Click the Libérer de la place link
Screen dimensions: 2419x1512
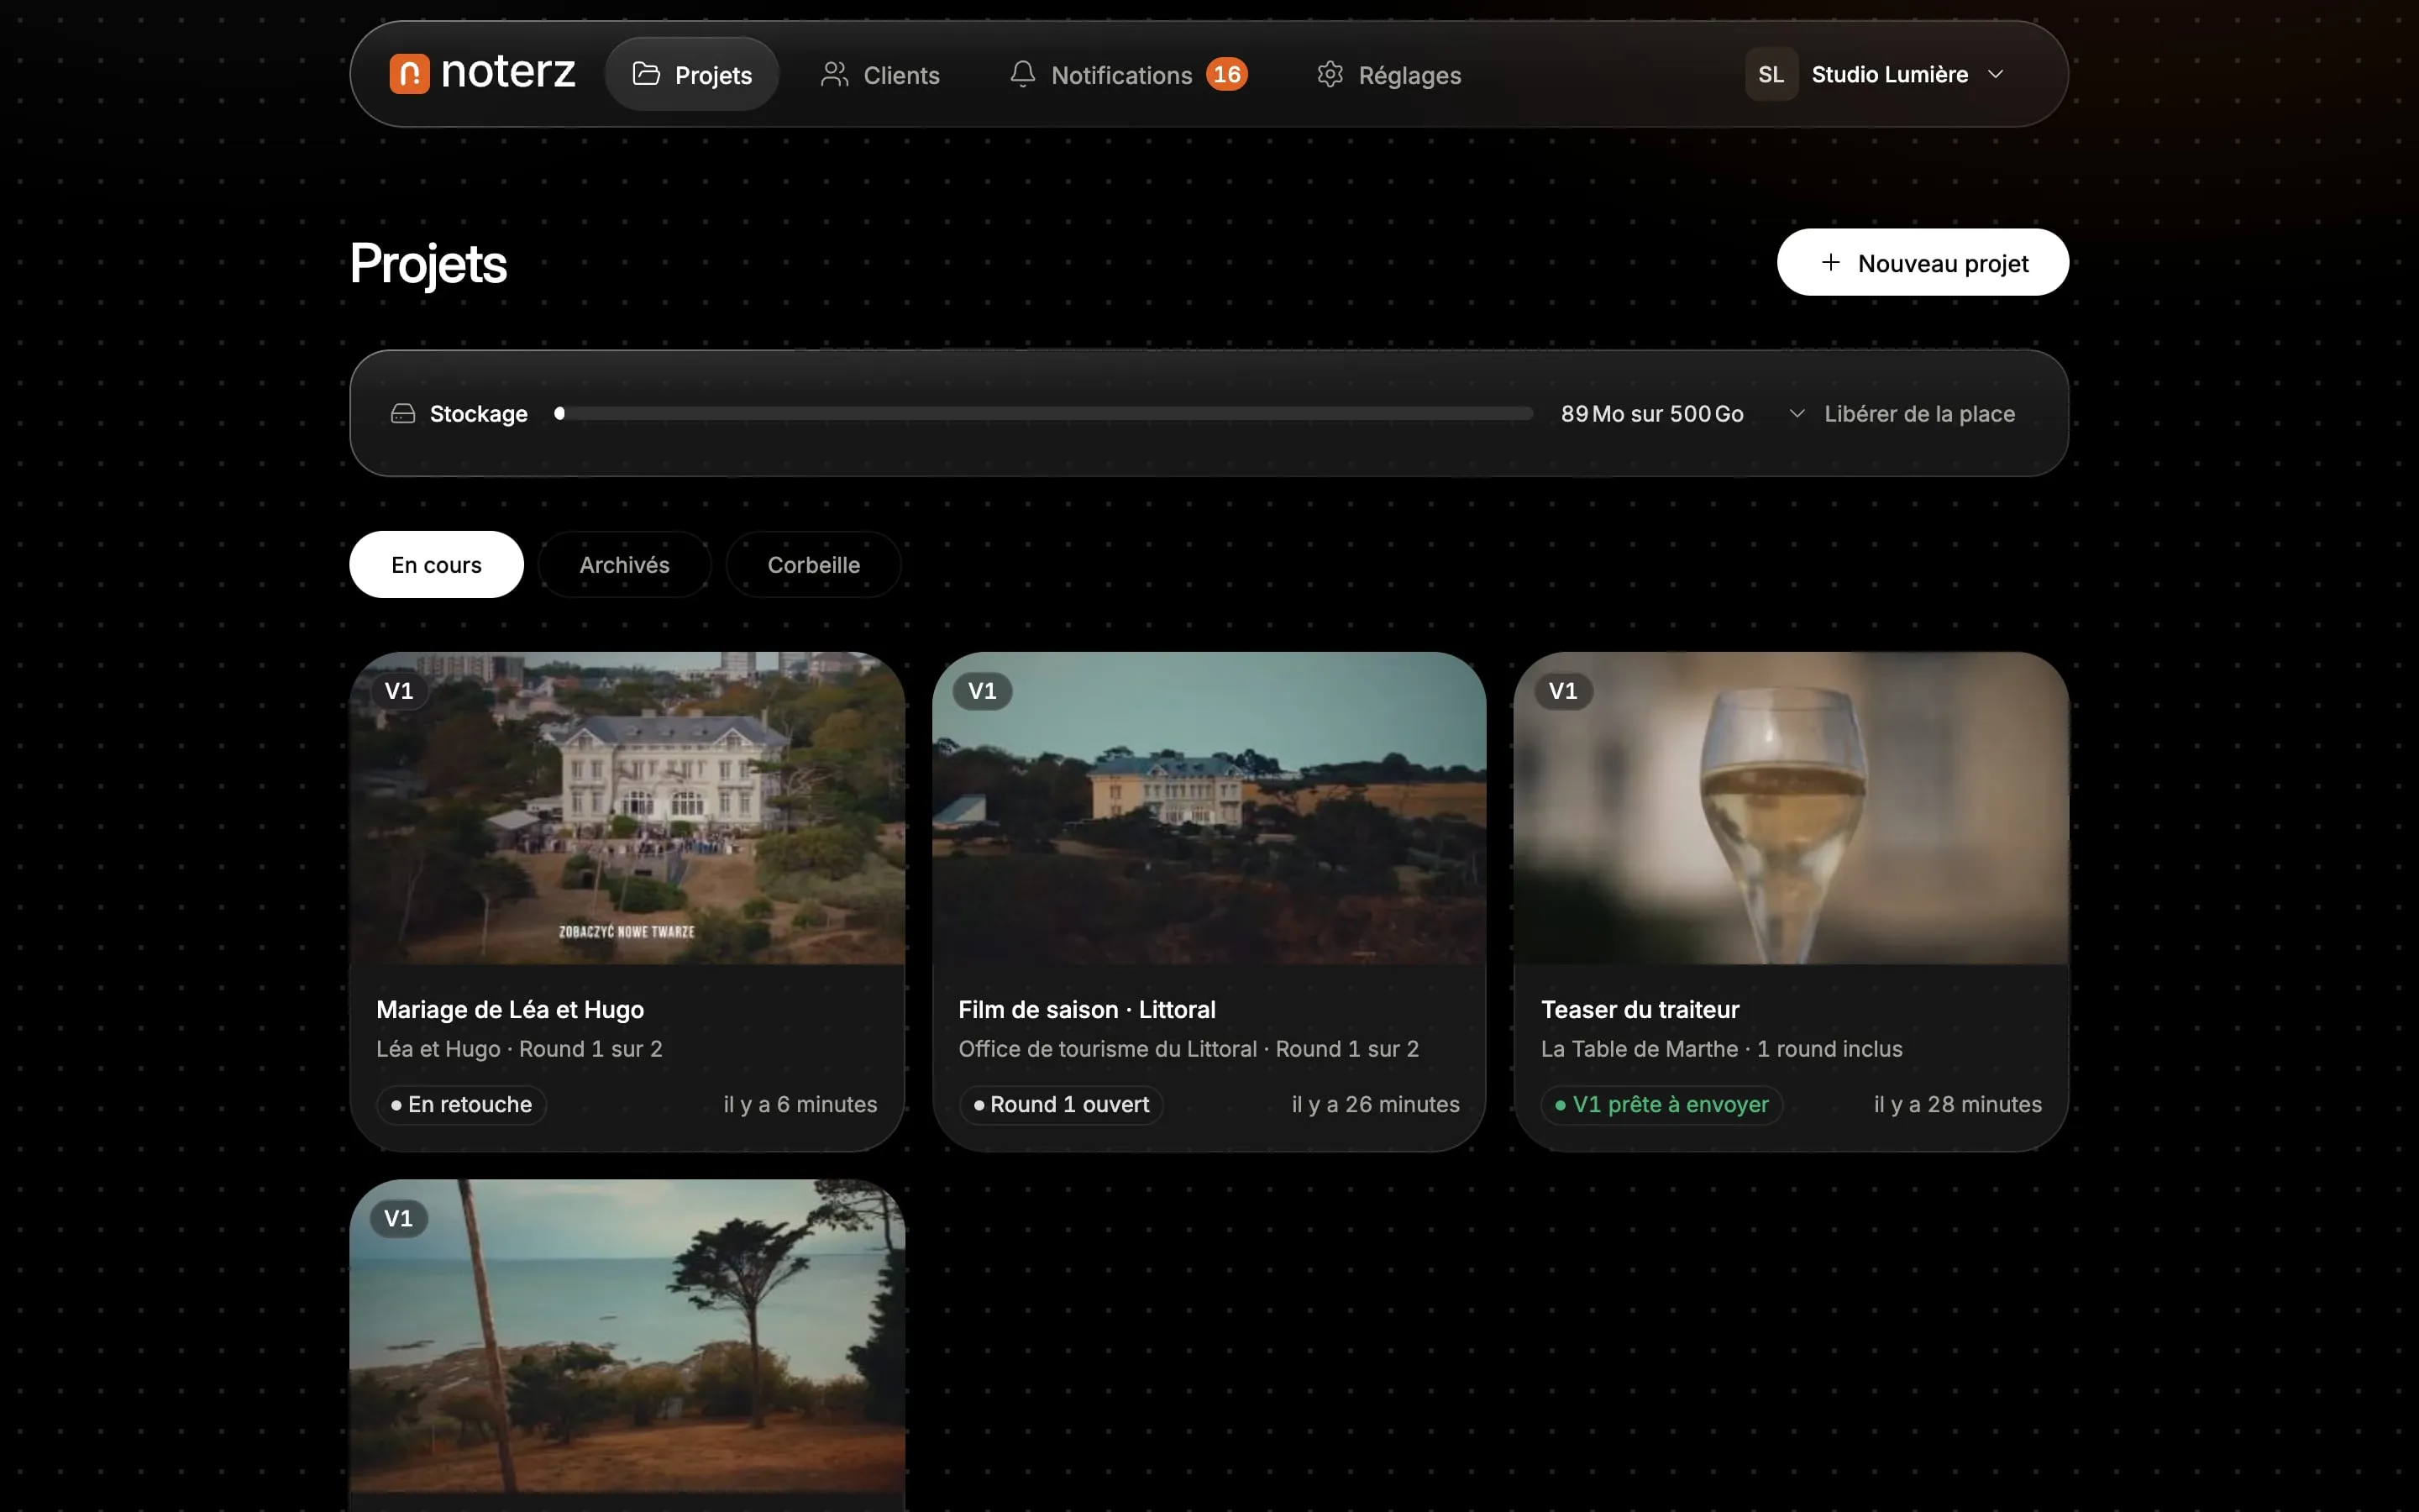tap(1919, 413)
